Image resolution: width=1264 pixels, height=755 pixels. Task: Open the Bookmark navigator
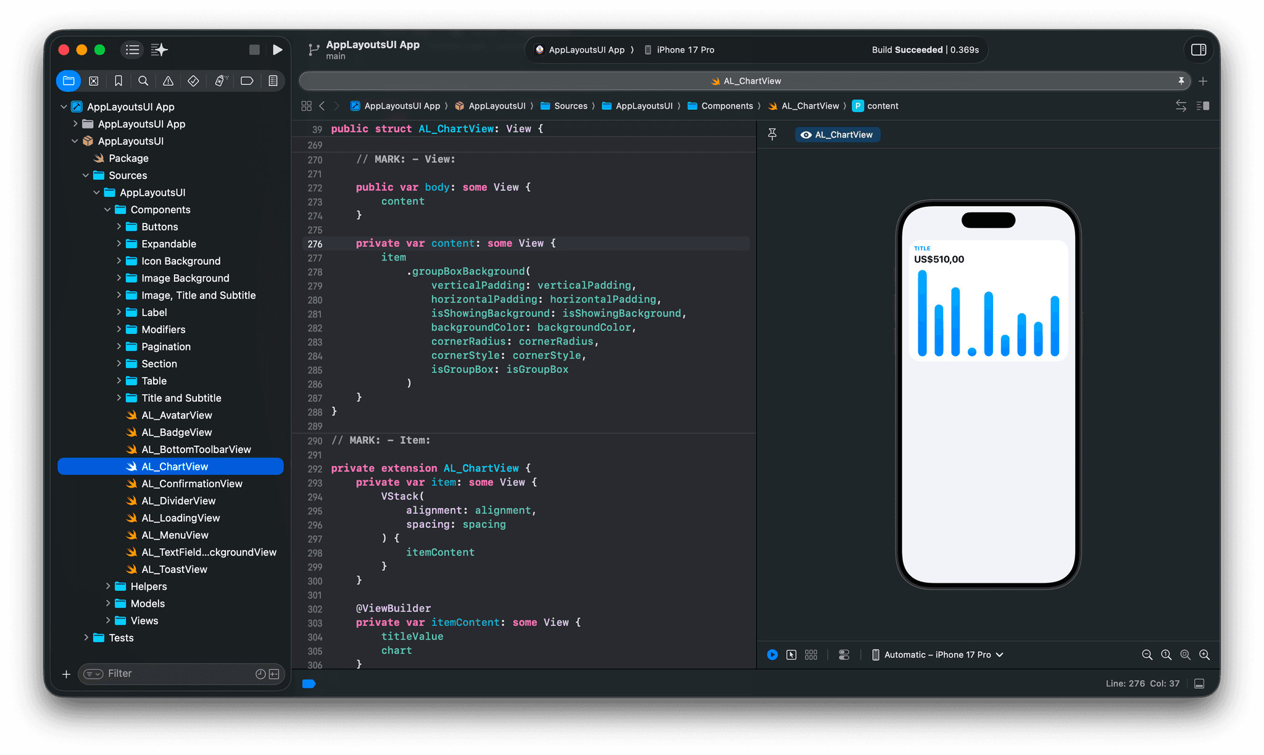118,81
